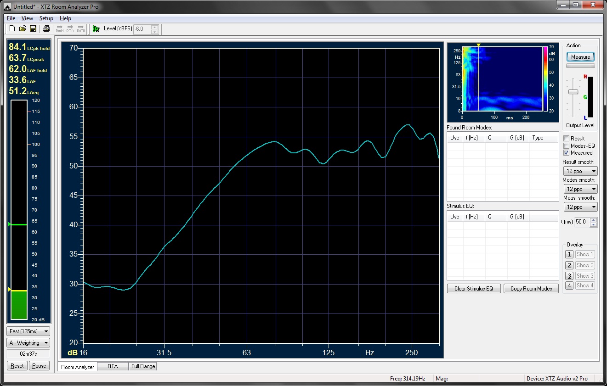Viewport: 607px width, 386px height.
Task: Enable the Result checkbox
Action: click(567, 139)
